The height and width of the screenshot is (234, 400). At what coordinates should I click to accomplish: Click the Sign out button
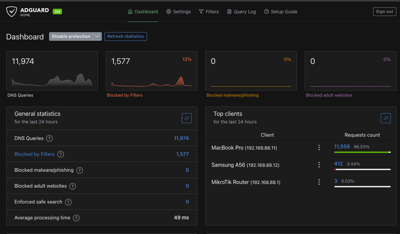click(385, 12)
